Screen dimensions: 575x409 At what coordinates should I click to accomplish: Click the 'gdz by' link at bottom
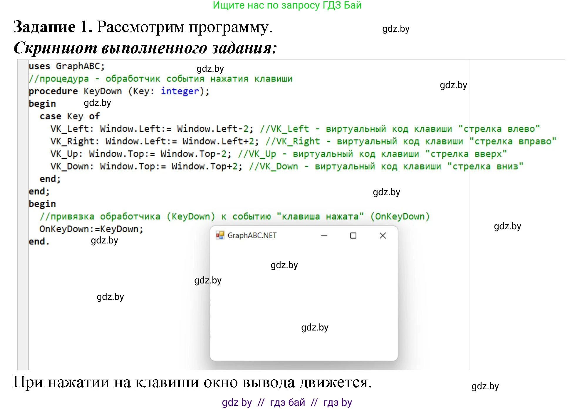pos(237,402)
